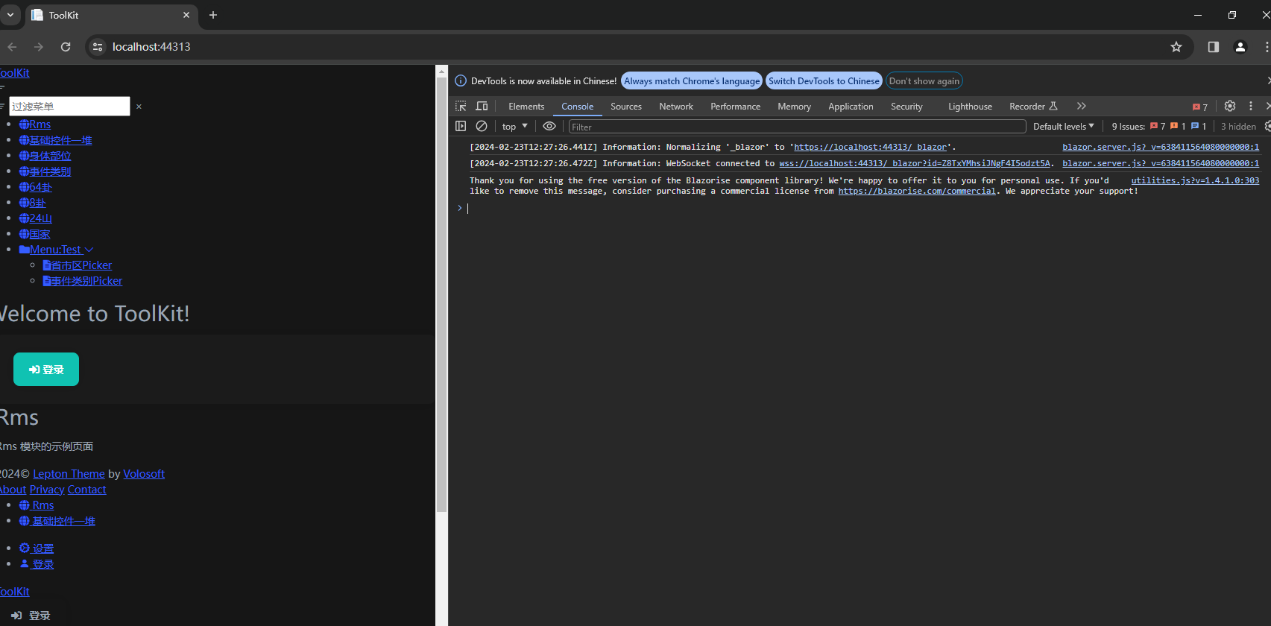Switch to the Network tab
This screenshot has height=626, width=1271.
[675, 107]
